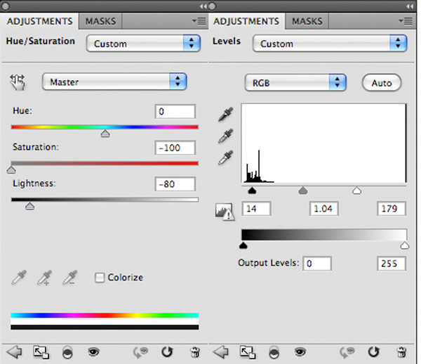The image size is (421, 364).
Task: Delete the Levels adjustment layer
Action: coord(401,352)
